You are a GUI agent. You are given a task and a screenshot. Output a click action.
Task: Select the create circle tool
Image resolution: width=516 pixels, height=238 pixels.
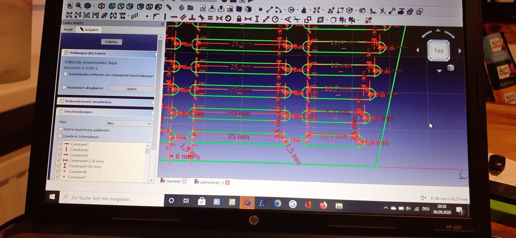coord(291,10)
